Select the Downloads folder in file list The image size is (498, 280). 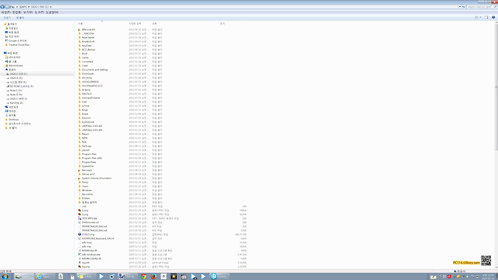88,74
